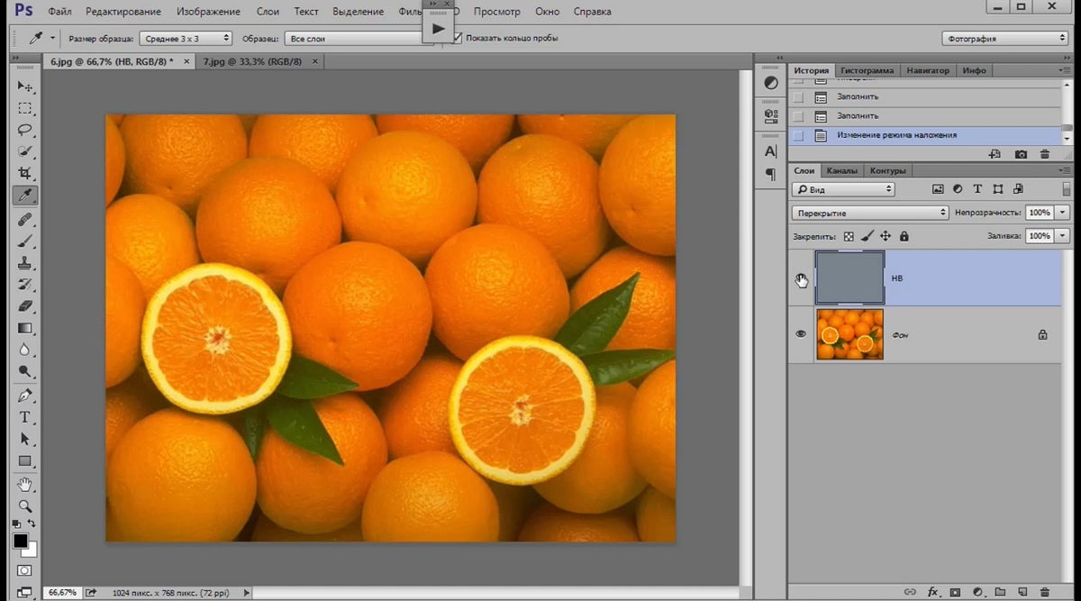
Task: Add layer style fx icon
Action: coord(932,592)
